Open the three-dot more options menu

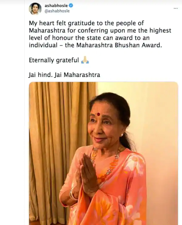click(x=176, y=8)
